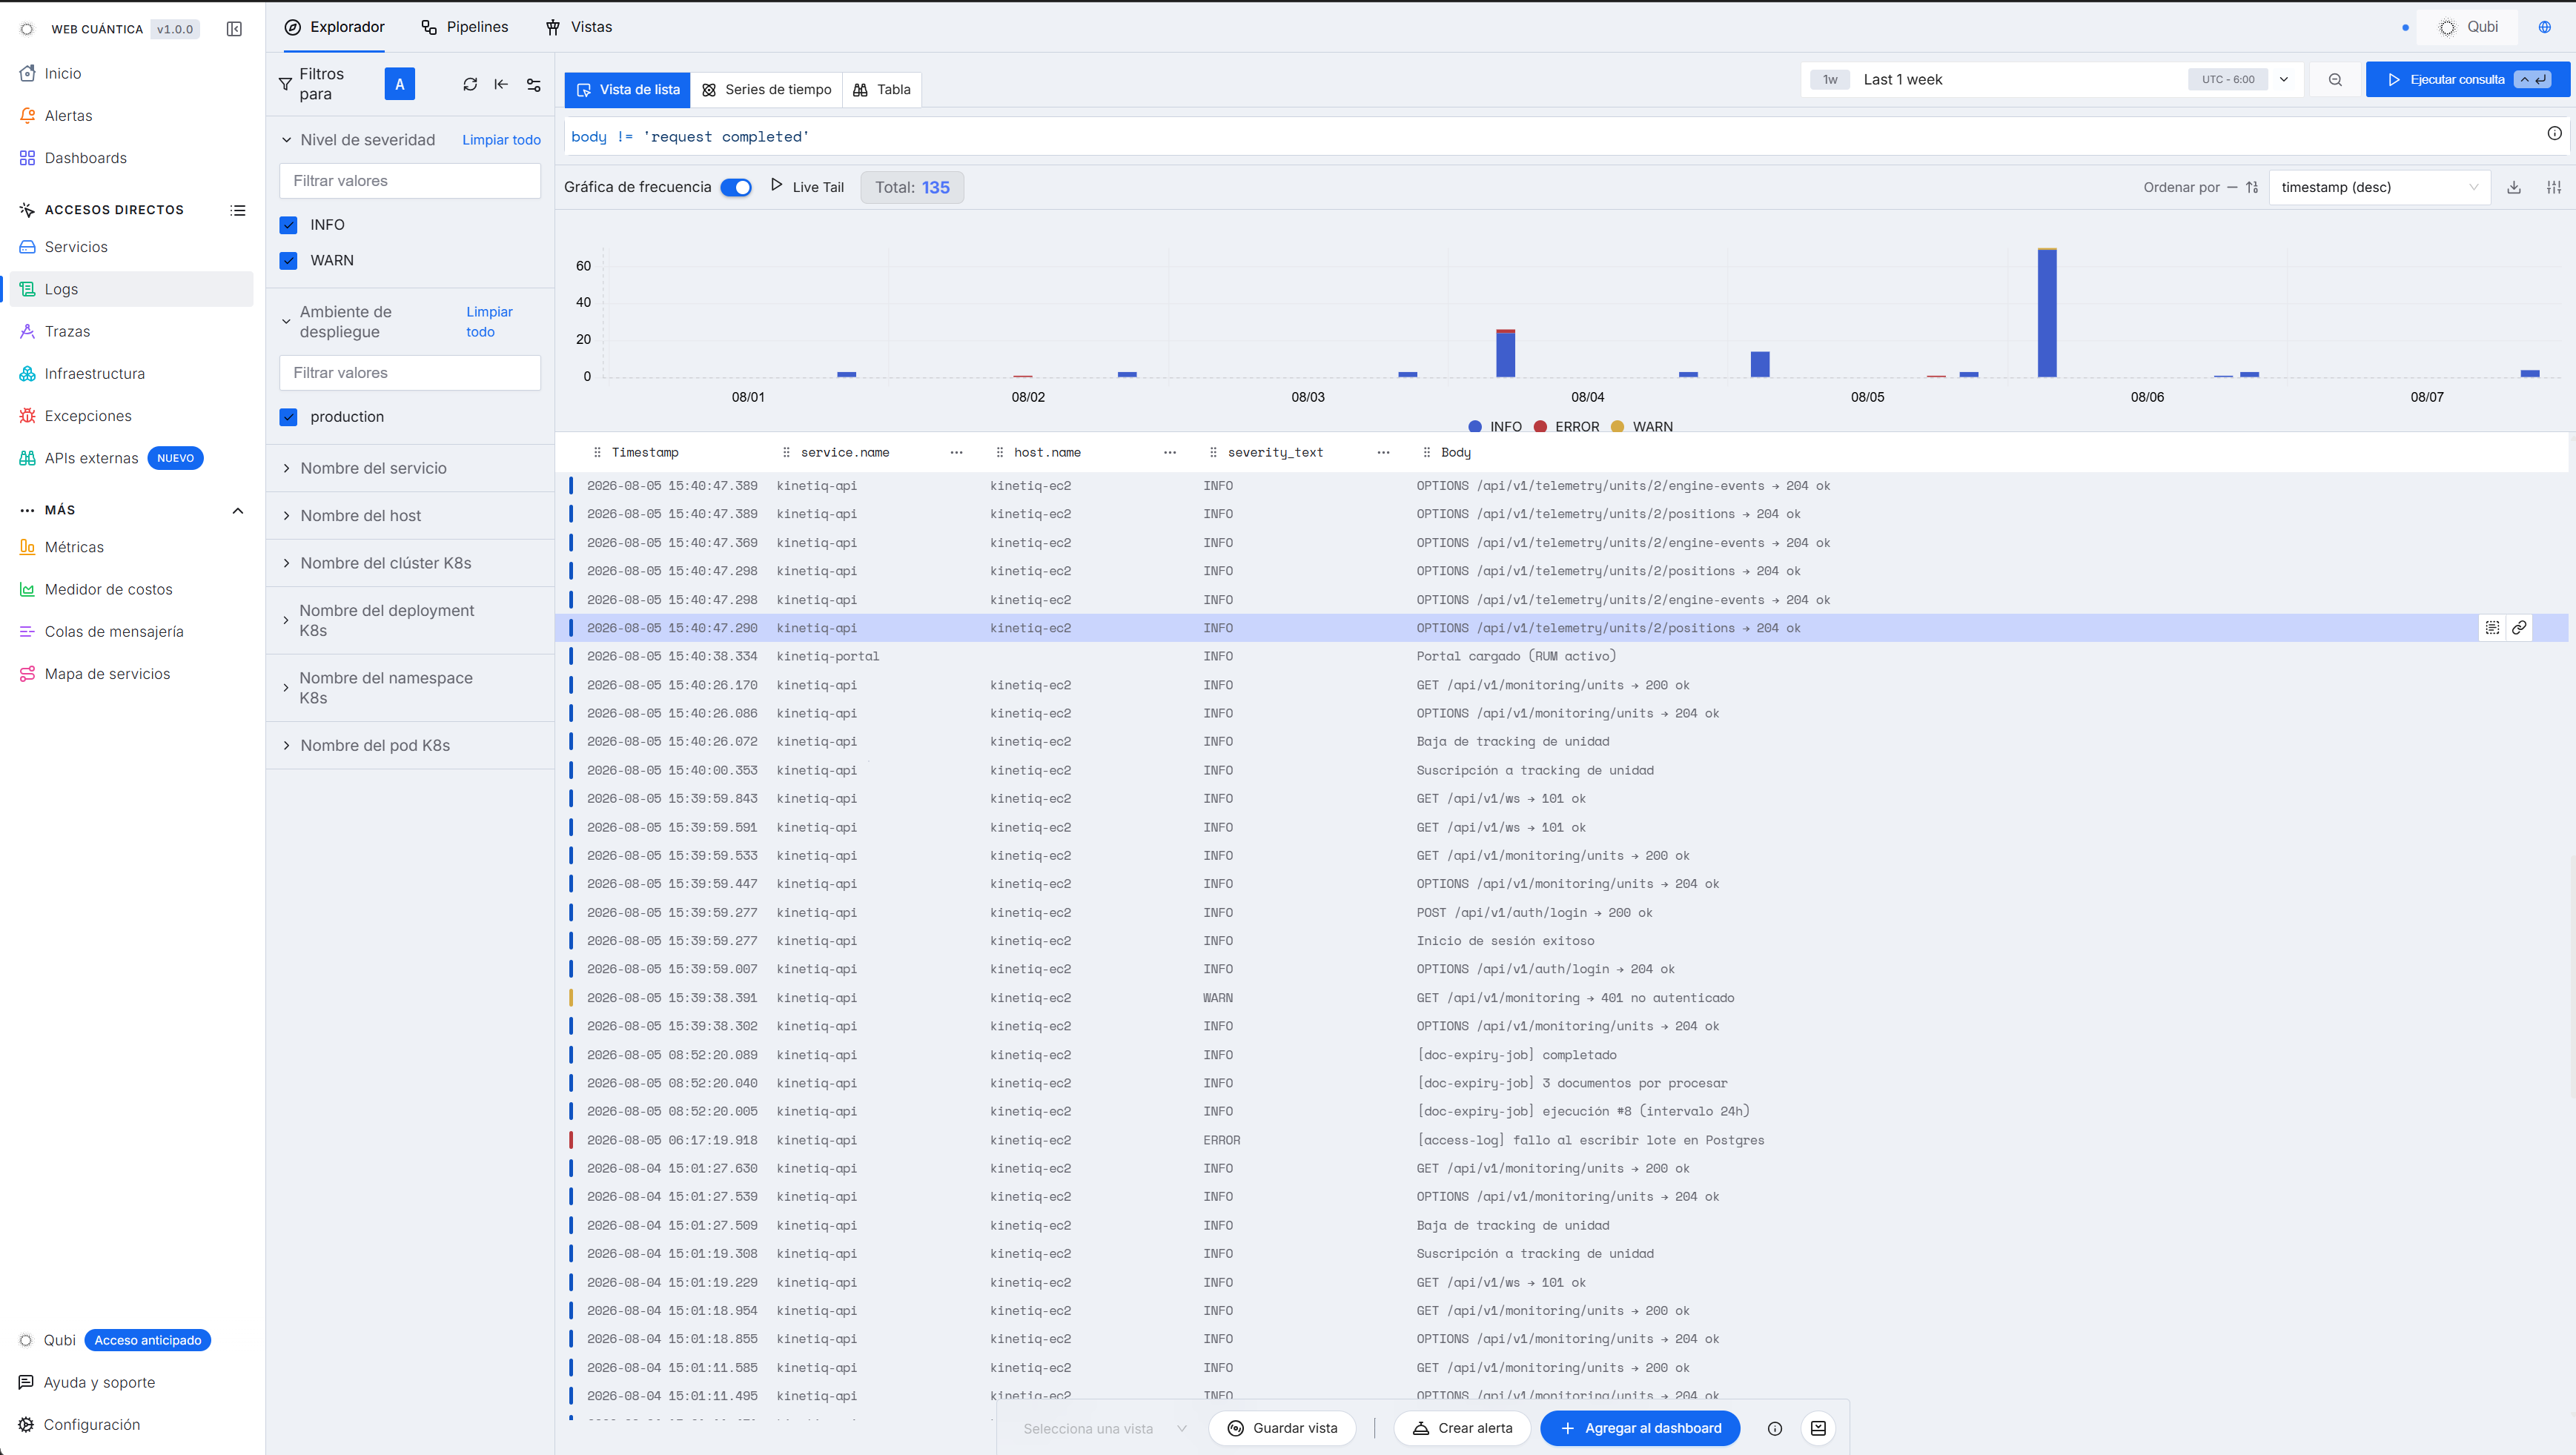Turn off Gráfica de frecuencia switch

coord(736,187)
